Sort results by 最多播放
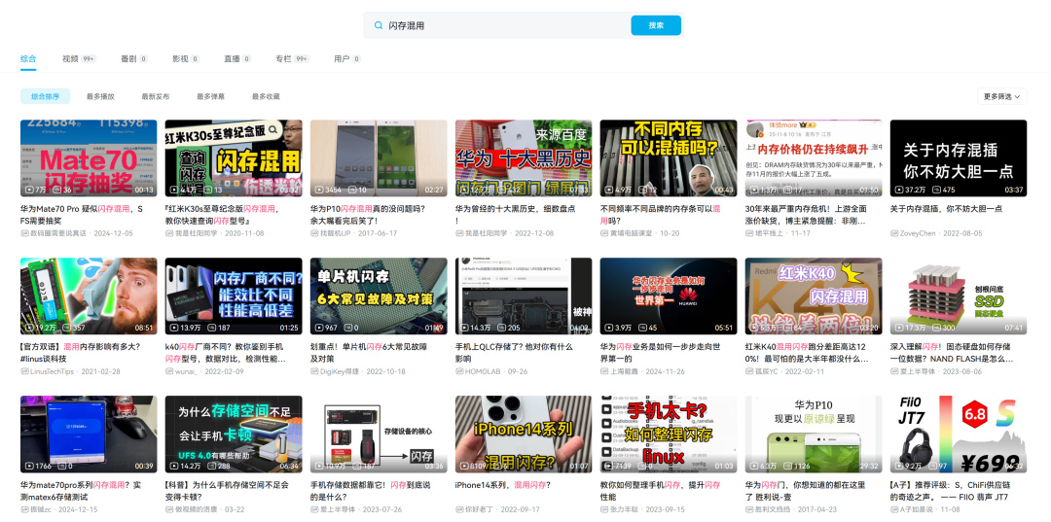 tap(100, 96)
